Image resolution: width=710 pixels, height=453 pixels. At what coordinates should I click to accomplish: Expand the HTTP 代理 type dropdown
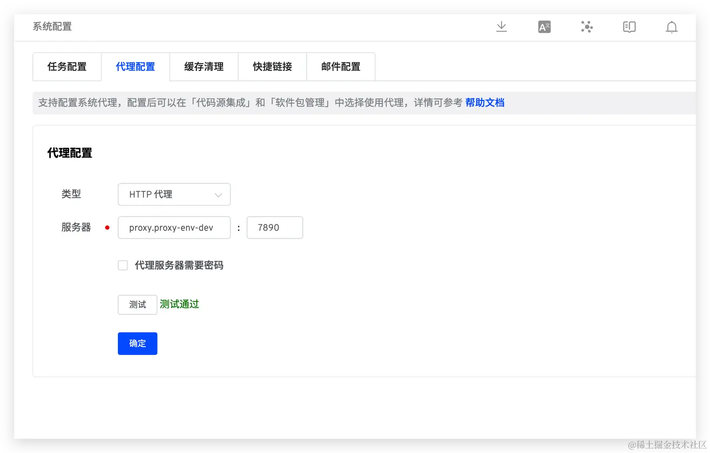174,194
